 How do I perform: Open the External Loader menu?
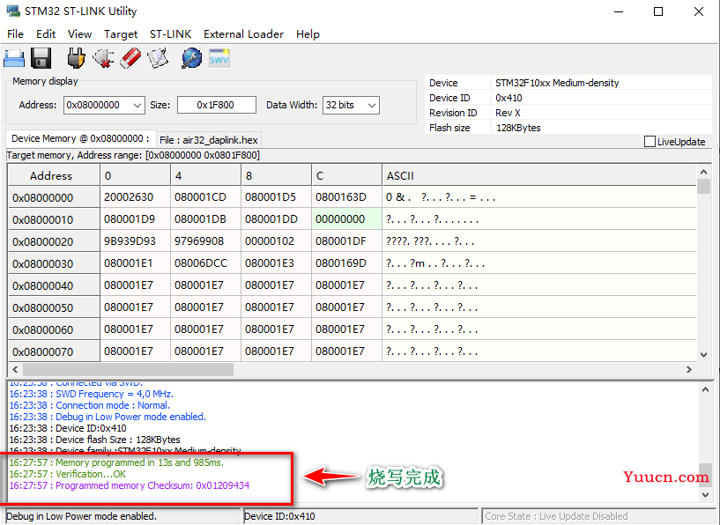(x=243, y=34)
